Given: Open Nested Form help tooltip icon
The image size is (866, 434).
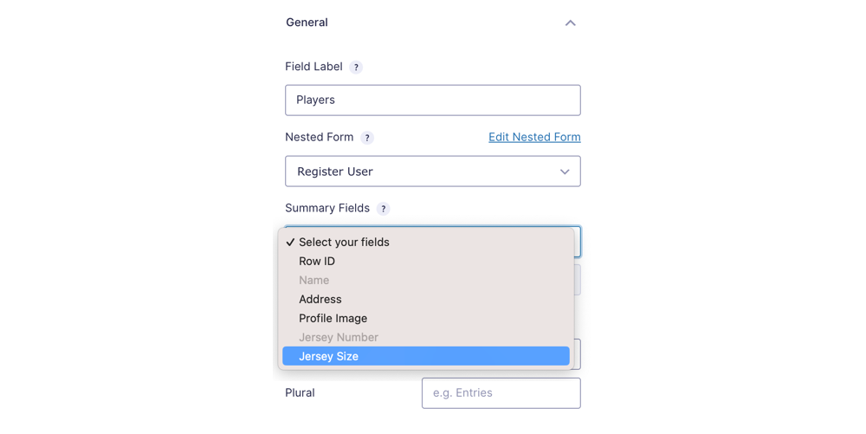Looking at the screenshot, I should tap(366, 138).
